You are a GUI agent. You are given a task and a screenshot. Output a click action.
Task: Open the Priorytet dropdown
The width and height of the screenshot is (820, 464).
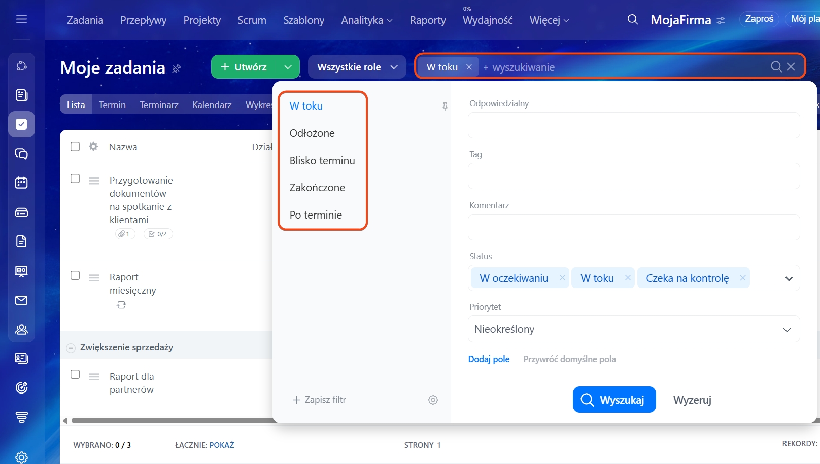[x=634, y=329]
